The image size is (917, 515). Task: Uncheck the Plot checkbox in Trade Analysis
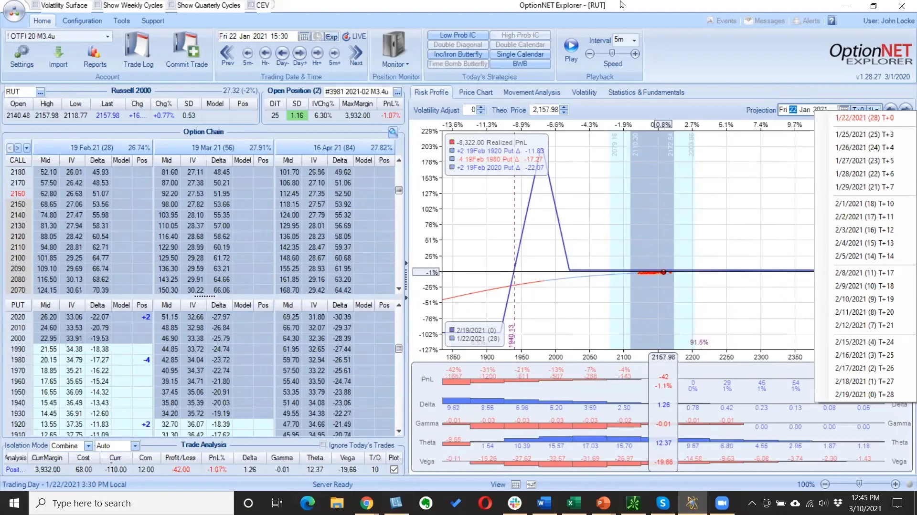[x=394, y=470]
